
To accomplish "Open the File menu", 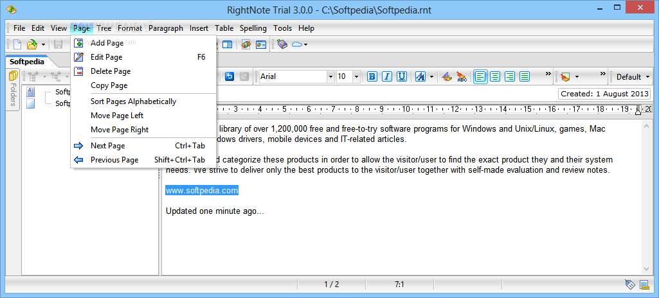I will (x=19, y=28).
